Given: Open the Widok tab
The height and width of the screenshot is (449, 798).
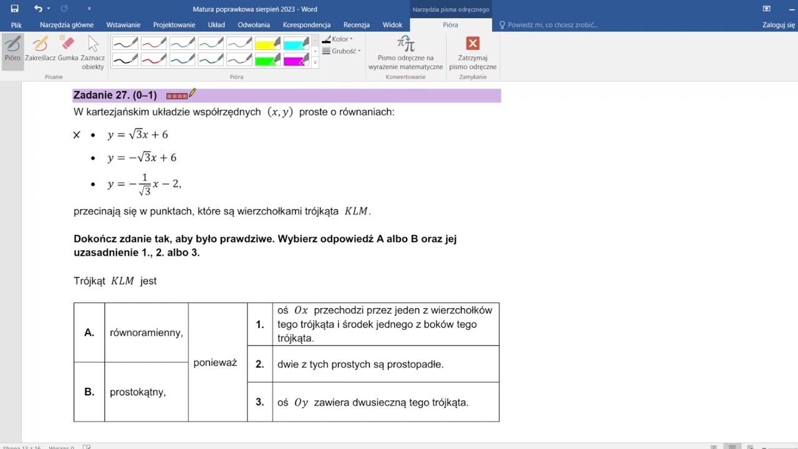Looking at the screenshot, I should (x=393, y=25).
